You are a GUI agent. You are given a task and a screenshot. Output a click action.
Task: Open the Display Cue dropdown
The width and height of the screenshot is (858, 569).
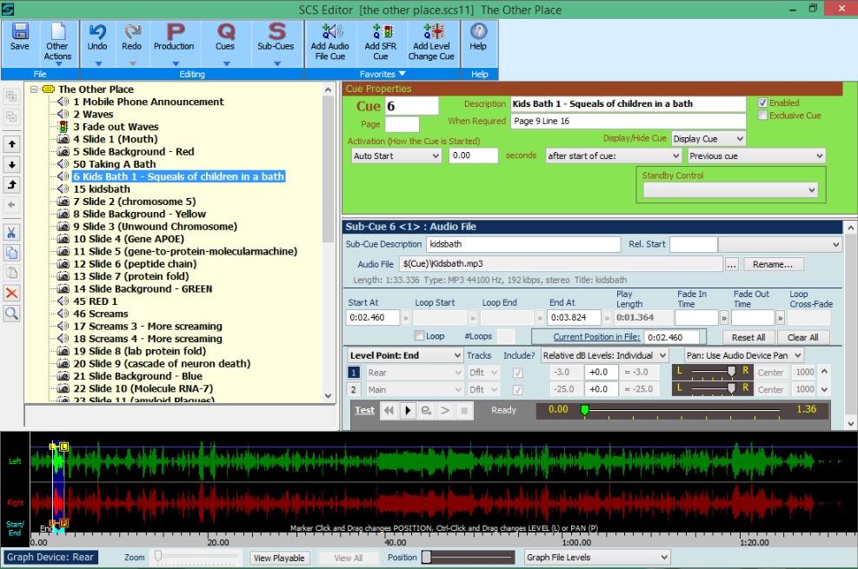click(x=708, y=139)
